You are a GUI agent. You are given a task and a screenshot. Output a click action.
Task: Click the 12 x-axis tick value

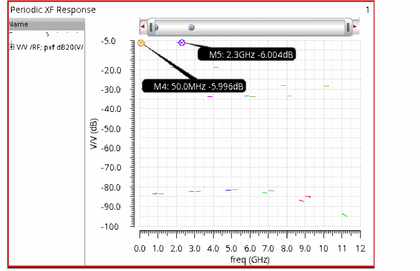(x=360, y=249)
